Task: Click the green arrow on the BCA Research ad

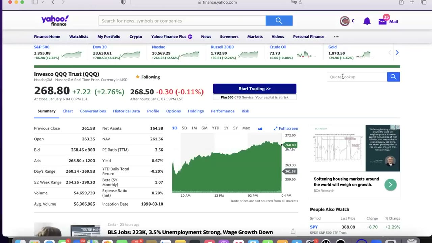Action: [x=390, y=185]
